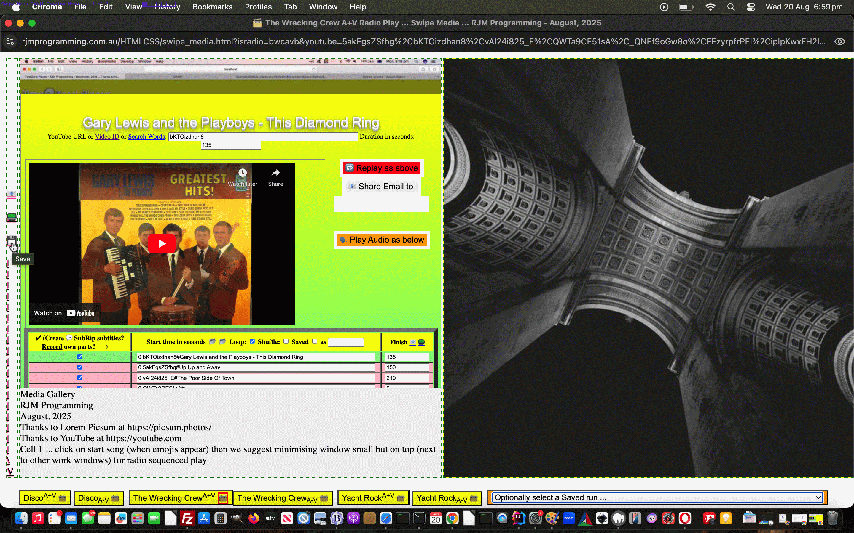Uncheck the Loop checkbox
854x533 pixels.
tap(252, 341)
